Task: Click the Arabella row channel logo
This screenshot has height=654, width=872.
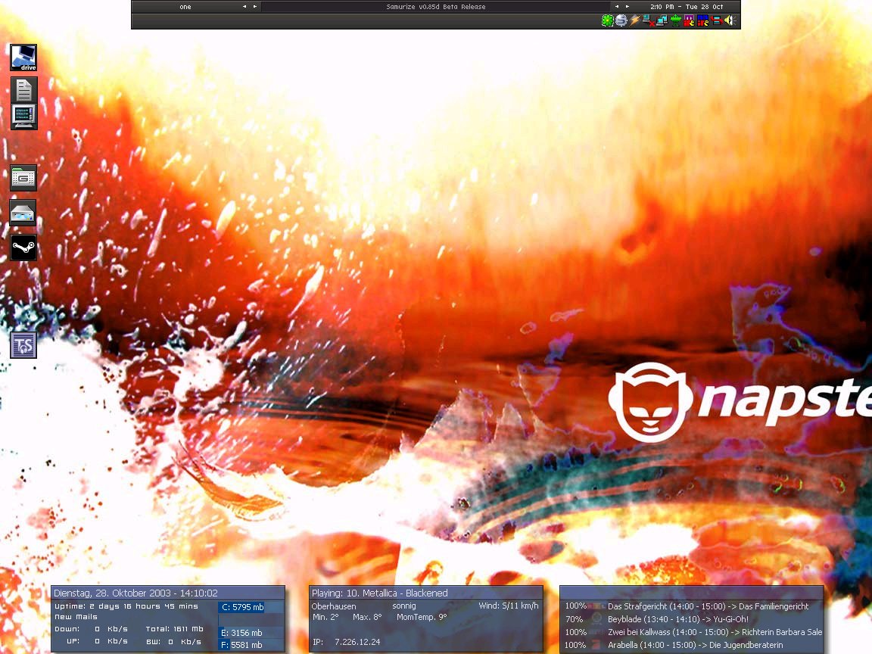Action: tap(596, 645)
